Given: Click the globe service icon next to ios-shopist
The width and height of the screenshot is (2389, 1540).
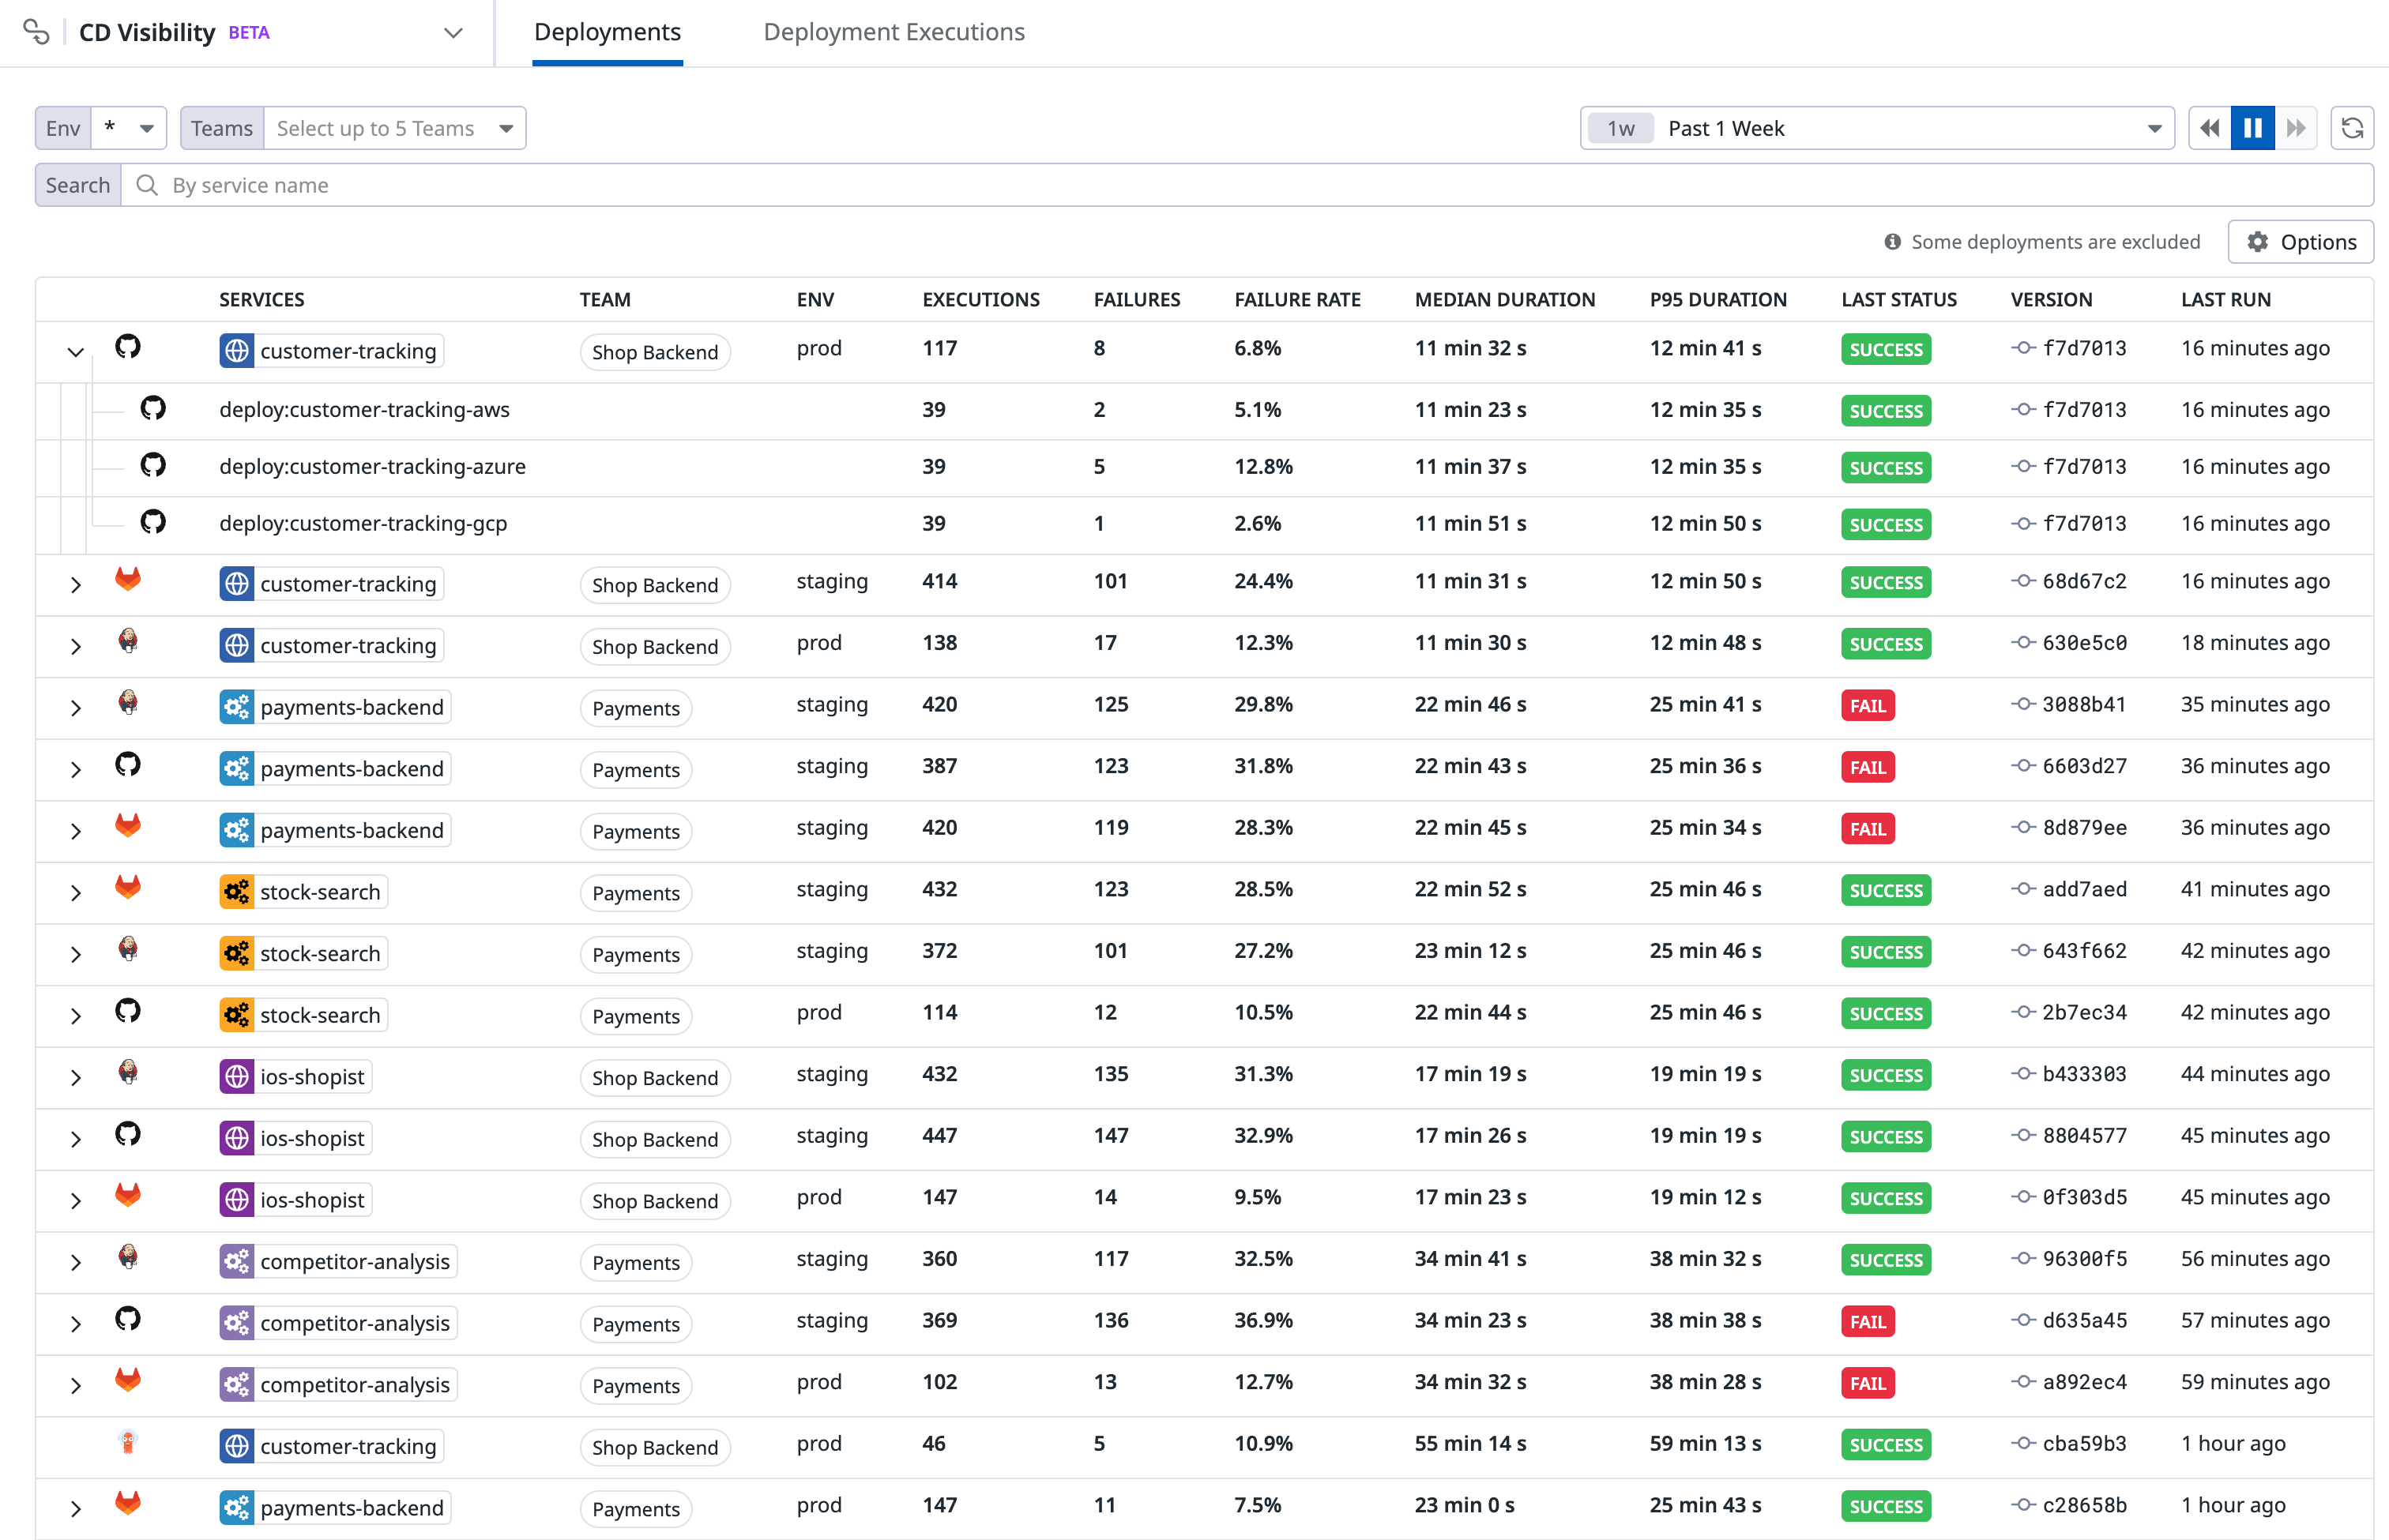Looking at the screenshot, I should (236, 1077).
